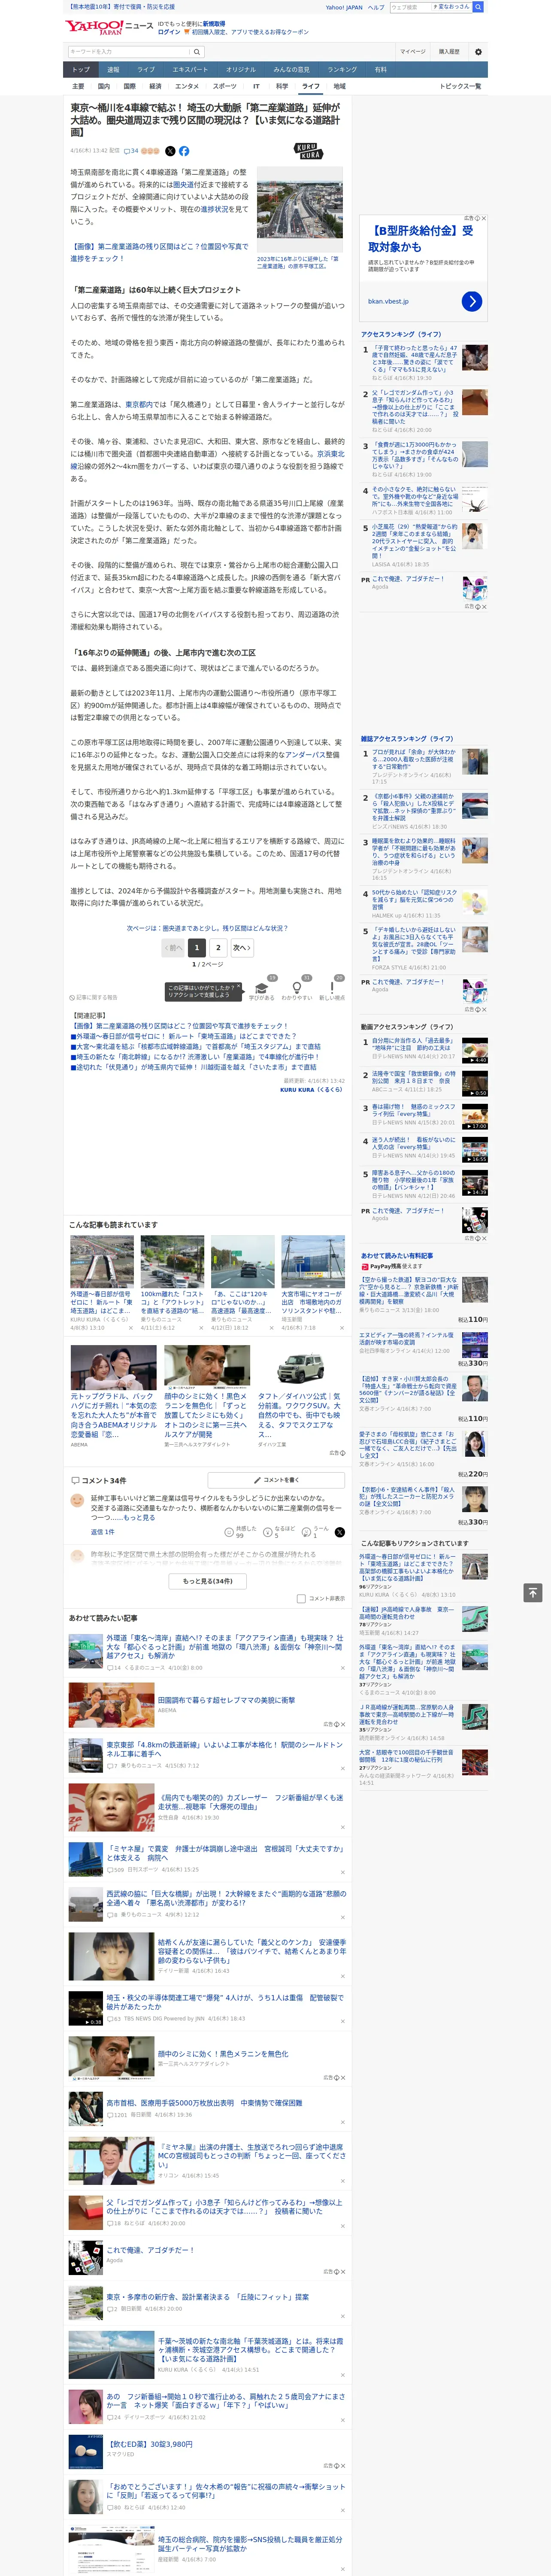Open the みんなの意見 tab
Image resolution: width=551 pixels, height=2576 pixels.
click(x=291, y=70)
